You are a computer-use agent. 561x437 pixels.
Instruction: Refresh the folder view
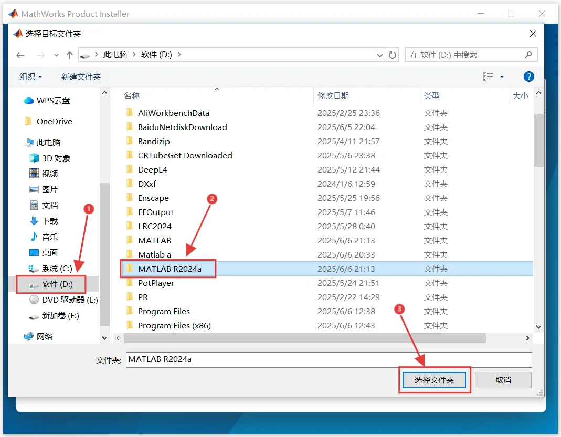click(x=393, y=55)
